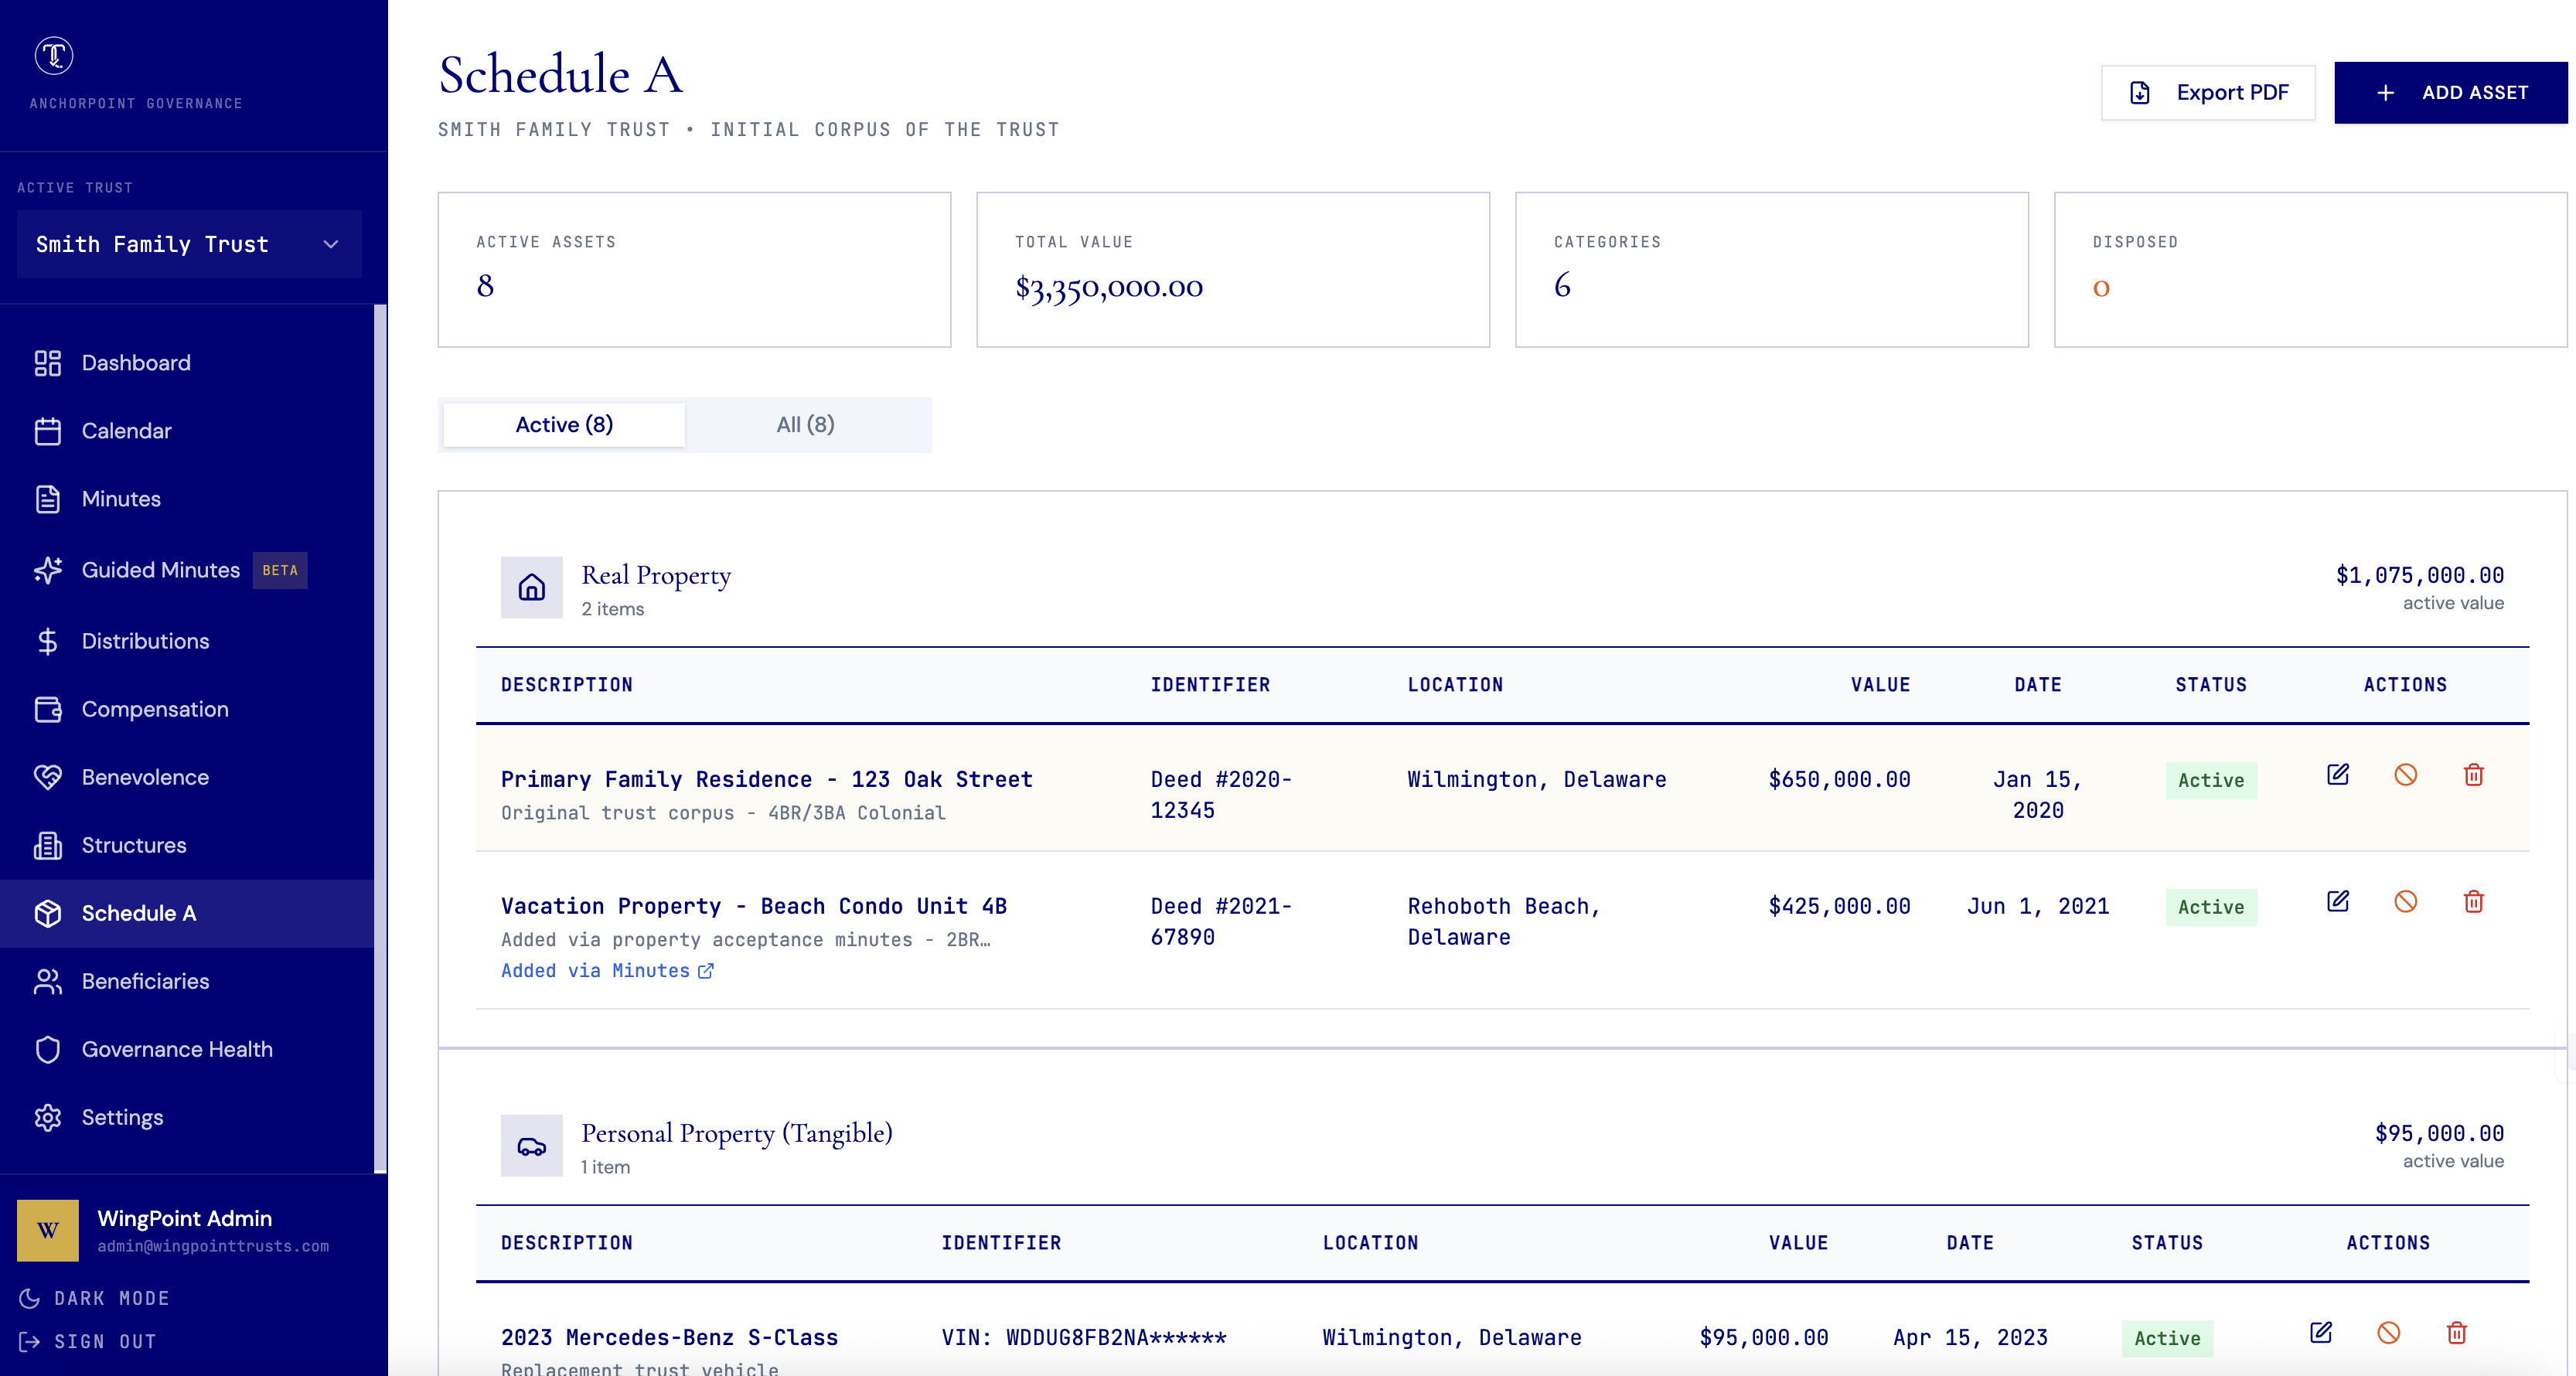Click Deed #2021-67890 identifier
The width and height of the screenshot is (2576, 1376).
click(x=1221, y=922)
